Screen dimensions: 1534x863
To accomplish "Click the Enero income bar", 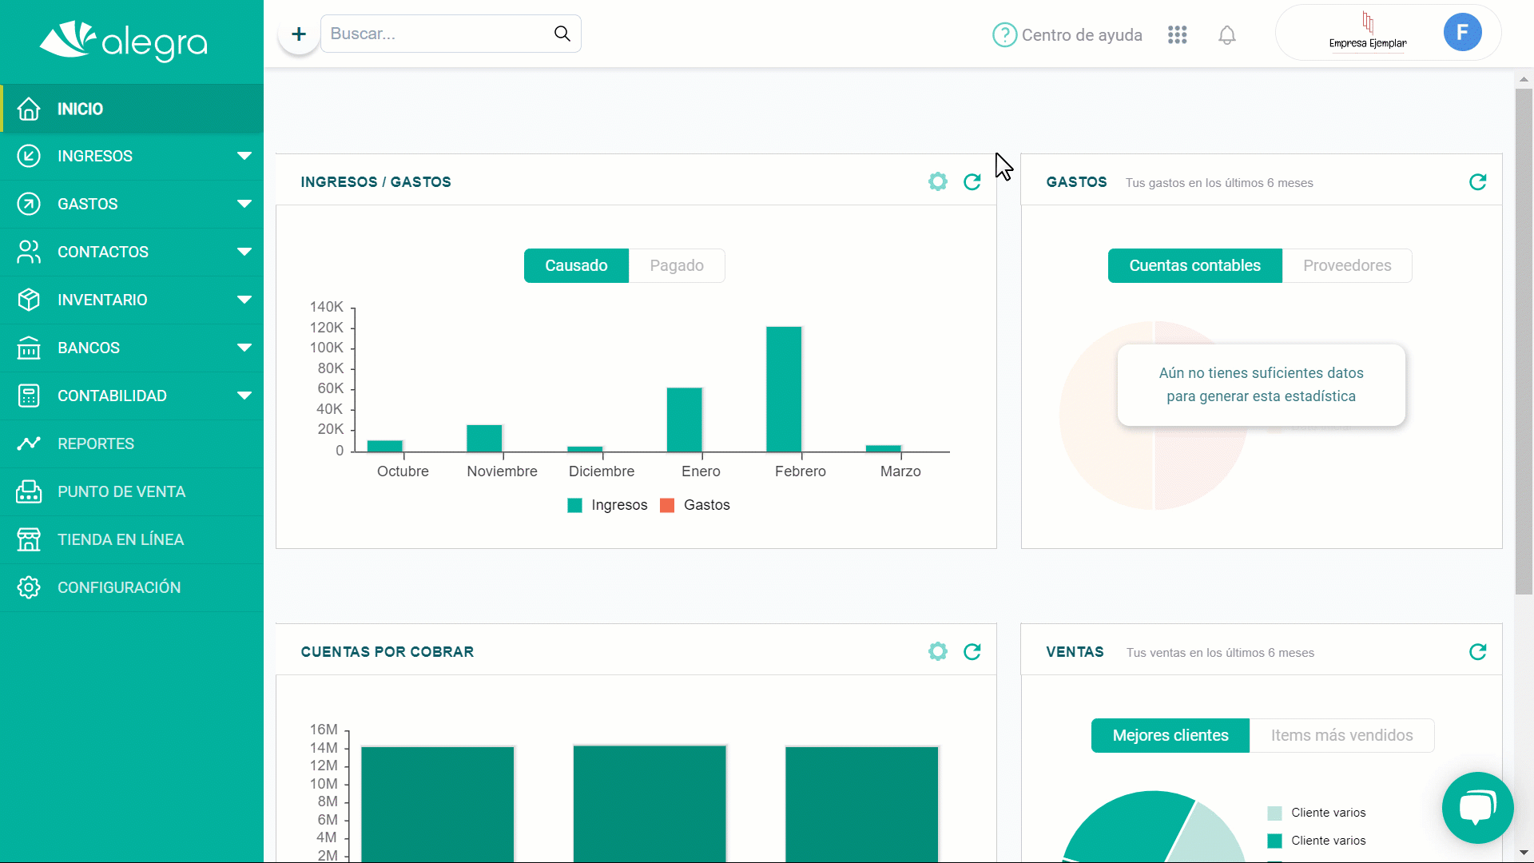I will point(685,420).
